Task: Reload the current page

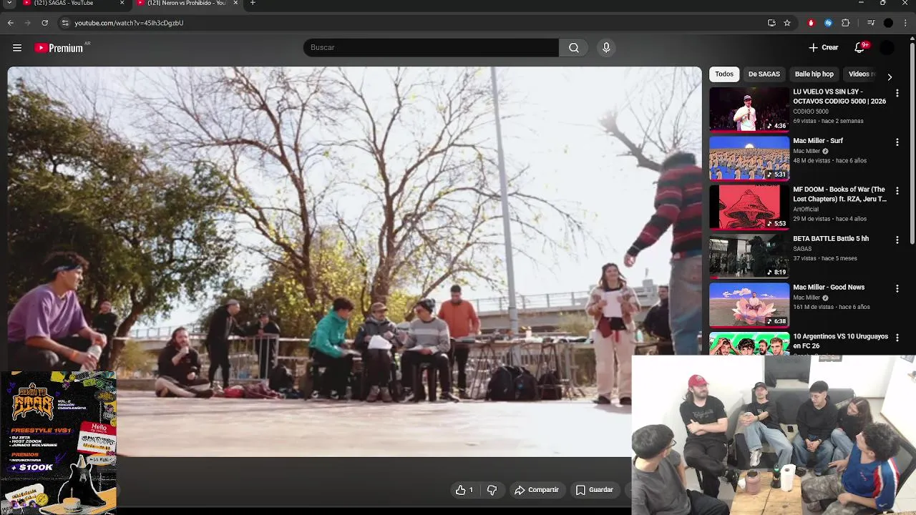Action: 45,23
